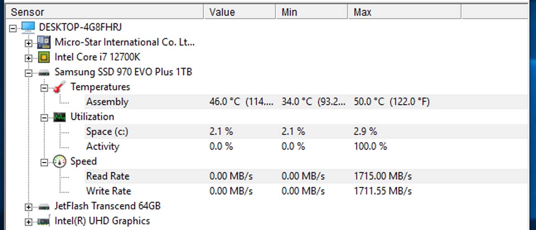The image size is (536, 230).
Task: Click the Intel Core i7 CPU chip icon
Action: (44, 57)
